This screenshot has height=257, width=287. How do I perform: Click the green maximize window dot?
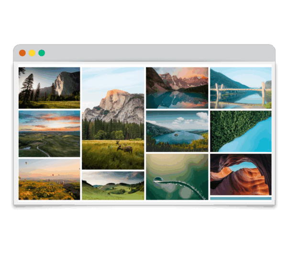coord(42,53)
